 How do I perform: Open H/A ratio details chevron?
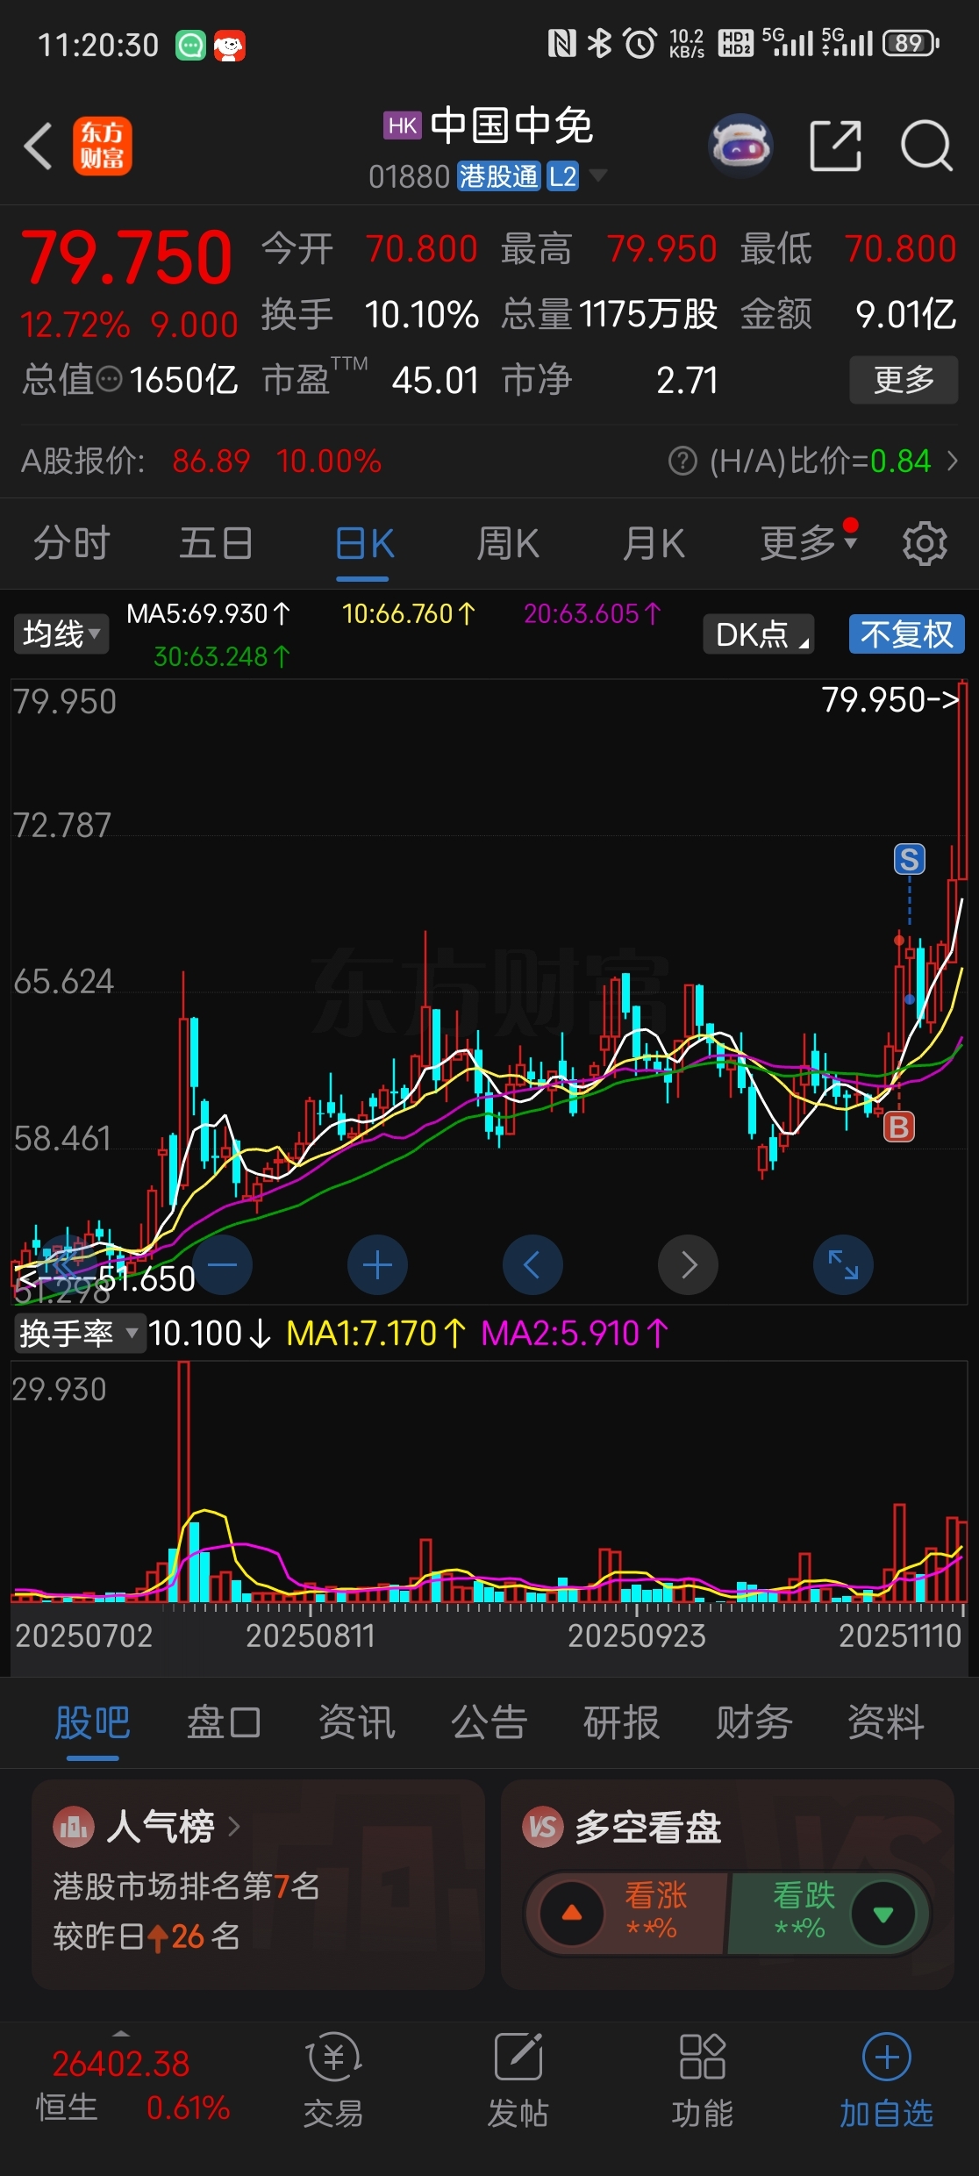click(953, 461)
